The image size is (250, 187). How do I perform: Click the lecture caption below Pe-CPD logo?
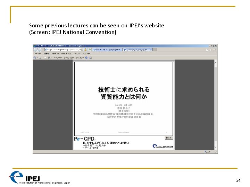tap(106, 143)
